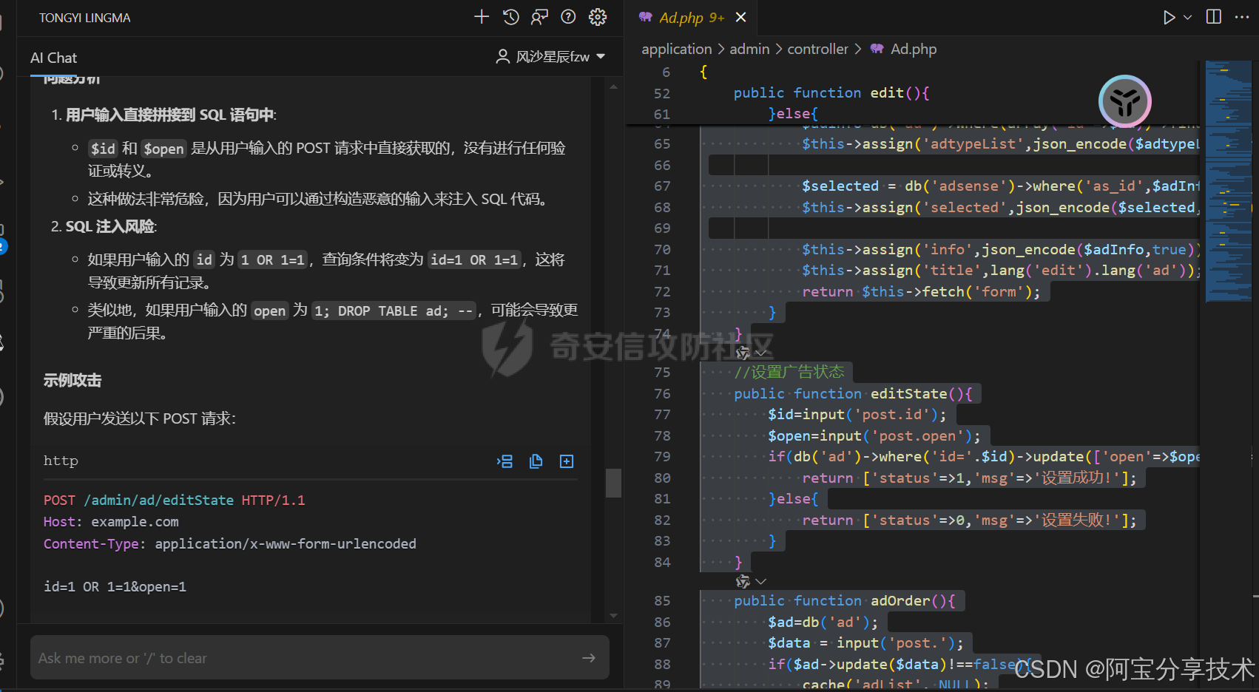Click the payload 'id=1 OR 1=1&open=1'
Screen dimensions: 1259x692
point(115,586)
